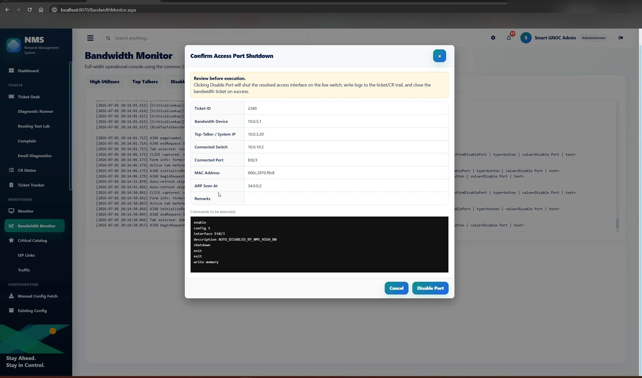Toggle the hamburger sidebar menu icon
The height and width of the screenshot is (378, 642).
90,38
